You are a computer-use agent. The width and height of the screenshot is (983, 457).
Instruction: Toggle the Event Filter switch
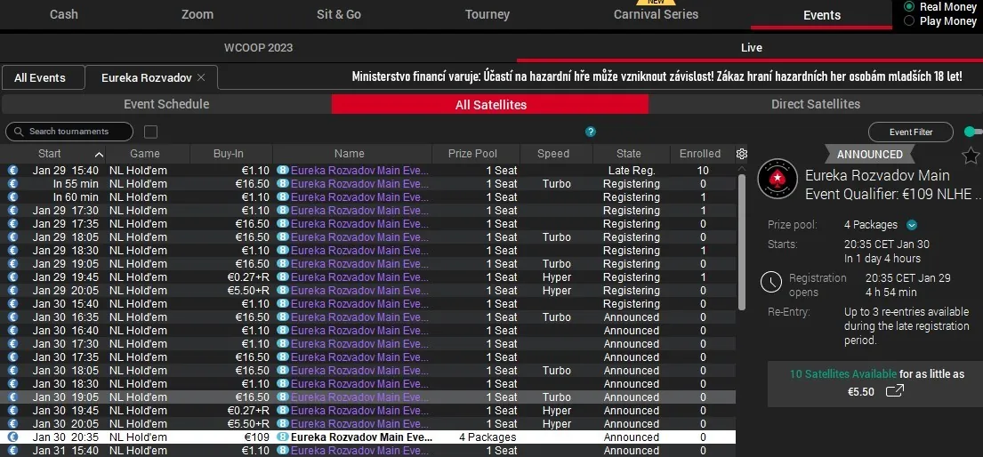973,132
